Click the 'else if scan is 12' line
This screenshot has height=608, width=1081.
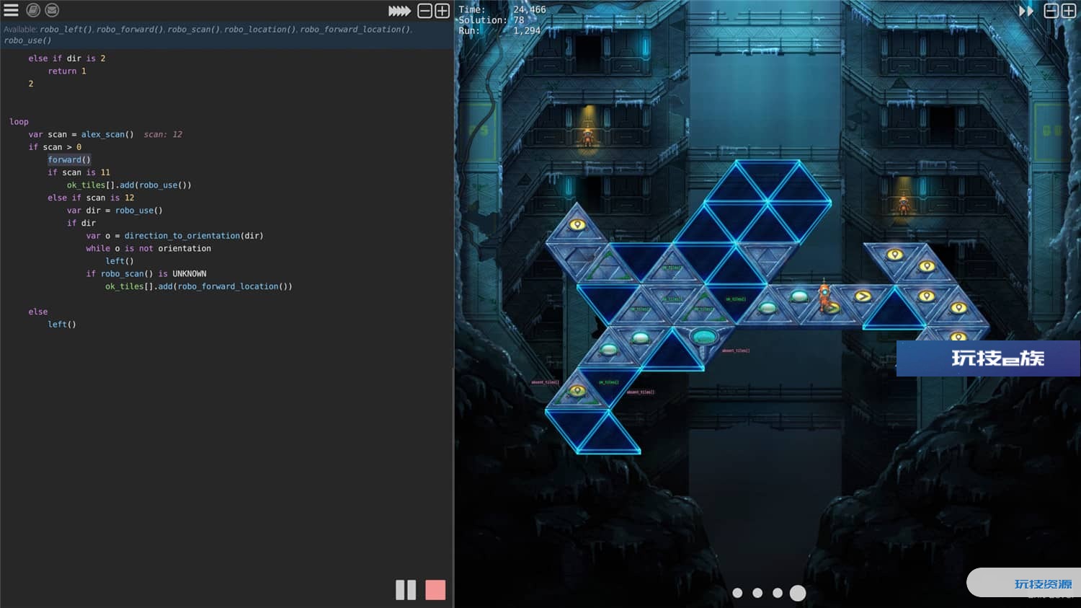click(x=91, y=198)
